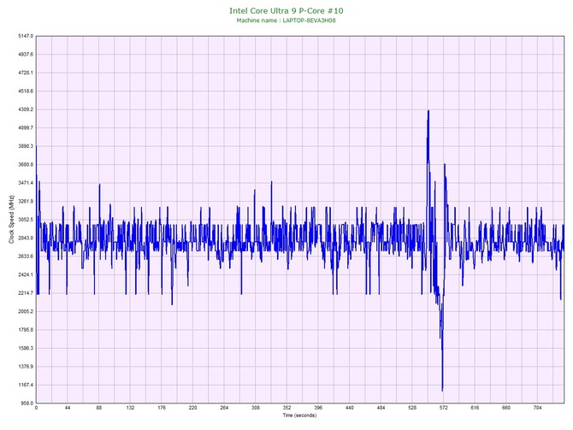Click the 1167.4 y-axis value
573x430 pixels.
(x=26, y=385)
